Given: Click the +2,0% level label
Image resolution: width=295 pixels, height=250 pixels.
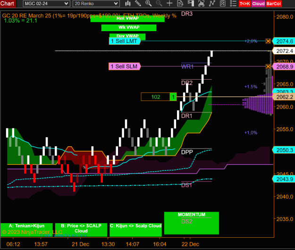Looking at the screenshot, I should click(x=251, y=41).
